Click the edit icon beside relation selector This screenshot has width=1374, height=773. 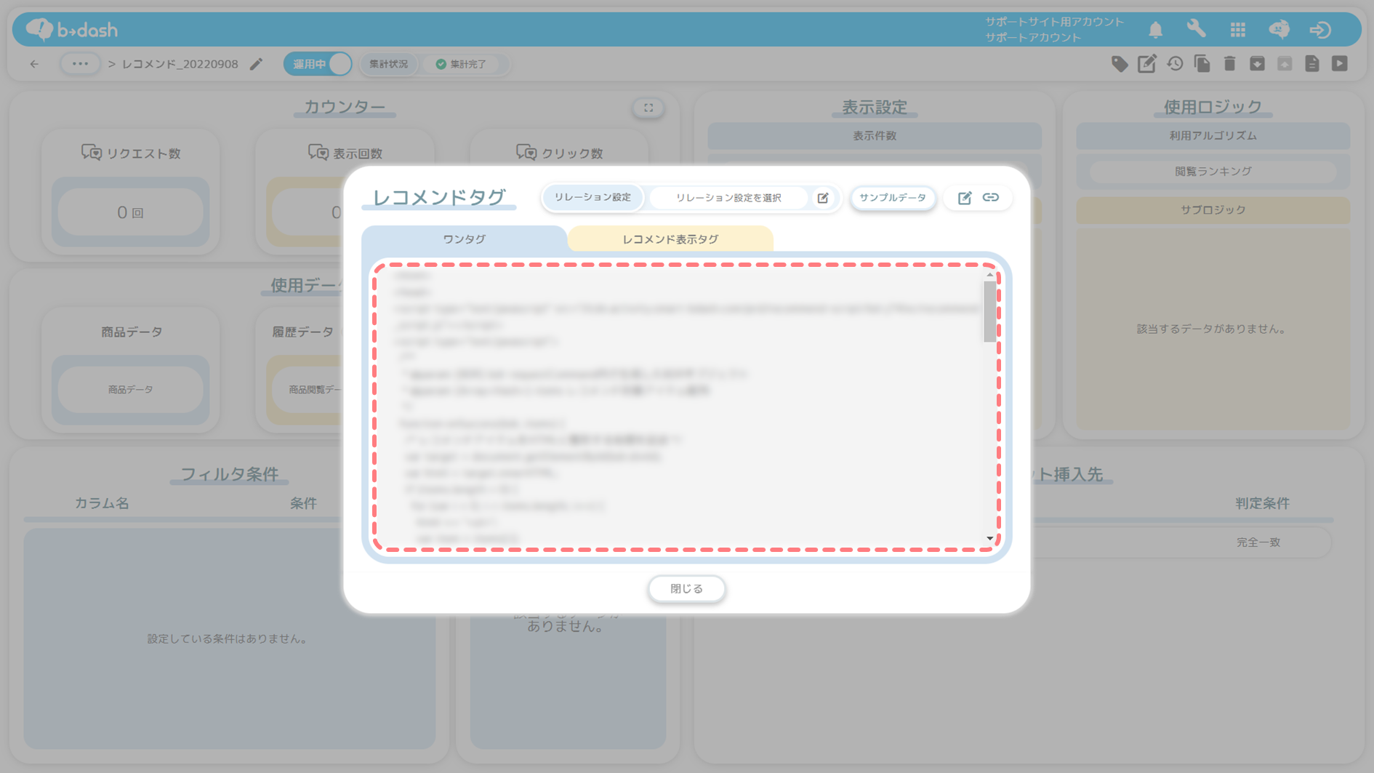point(823,198)
